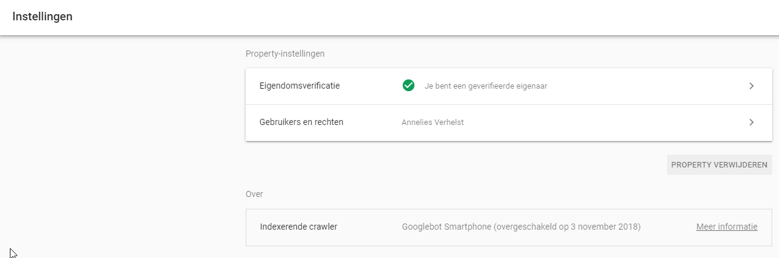The image size is (779, 258).
Task: Click the Instellingen page title
Action: pos(42,17)
